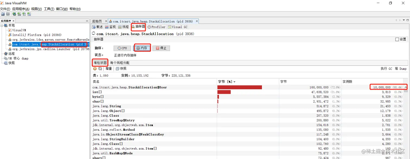Screen dimensions: 410x159
Task: Click the last main toolbar icon
Action: pyautogui.click(x=29, y=14)
